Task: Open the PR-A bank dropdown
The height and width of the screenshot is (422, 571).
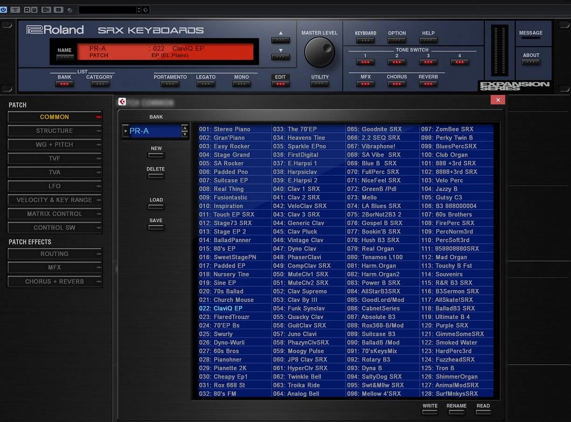Action: (x=151, y=131)
